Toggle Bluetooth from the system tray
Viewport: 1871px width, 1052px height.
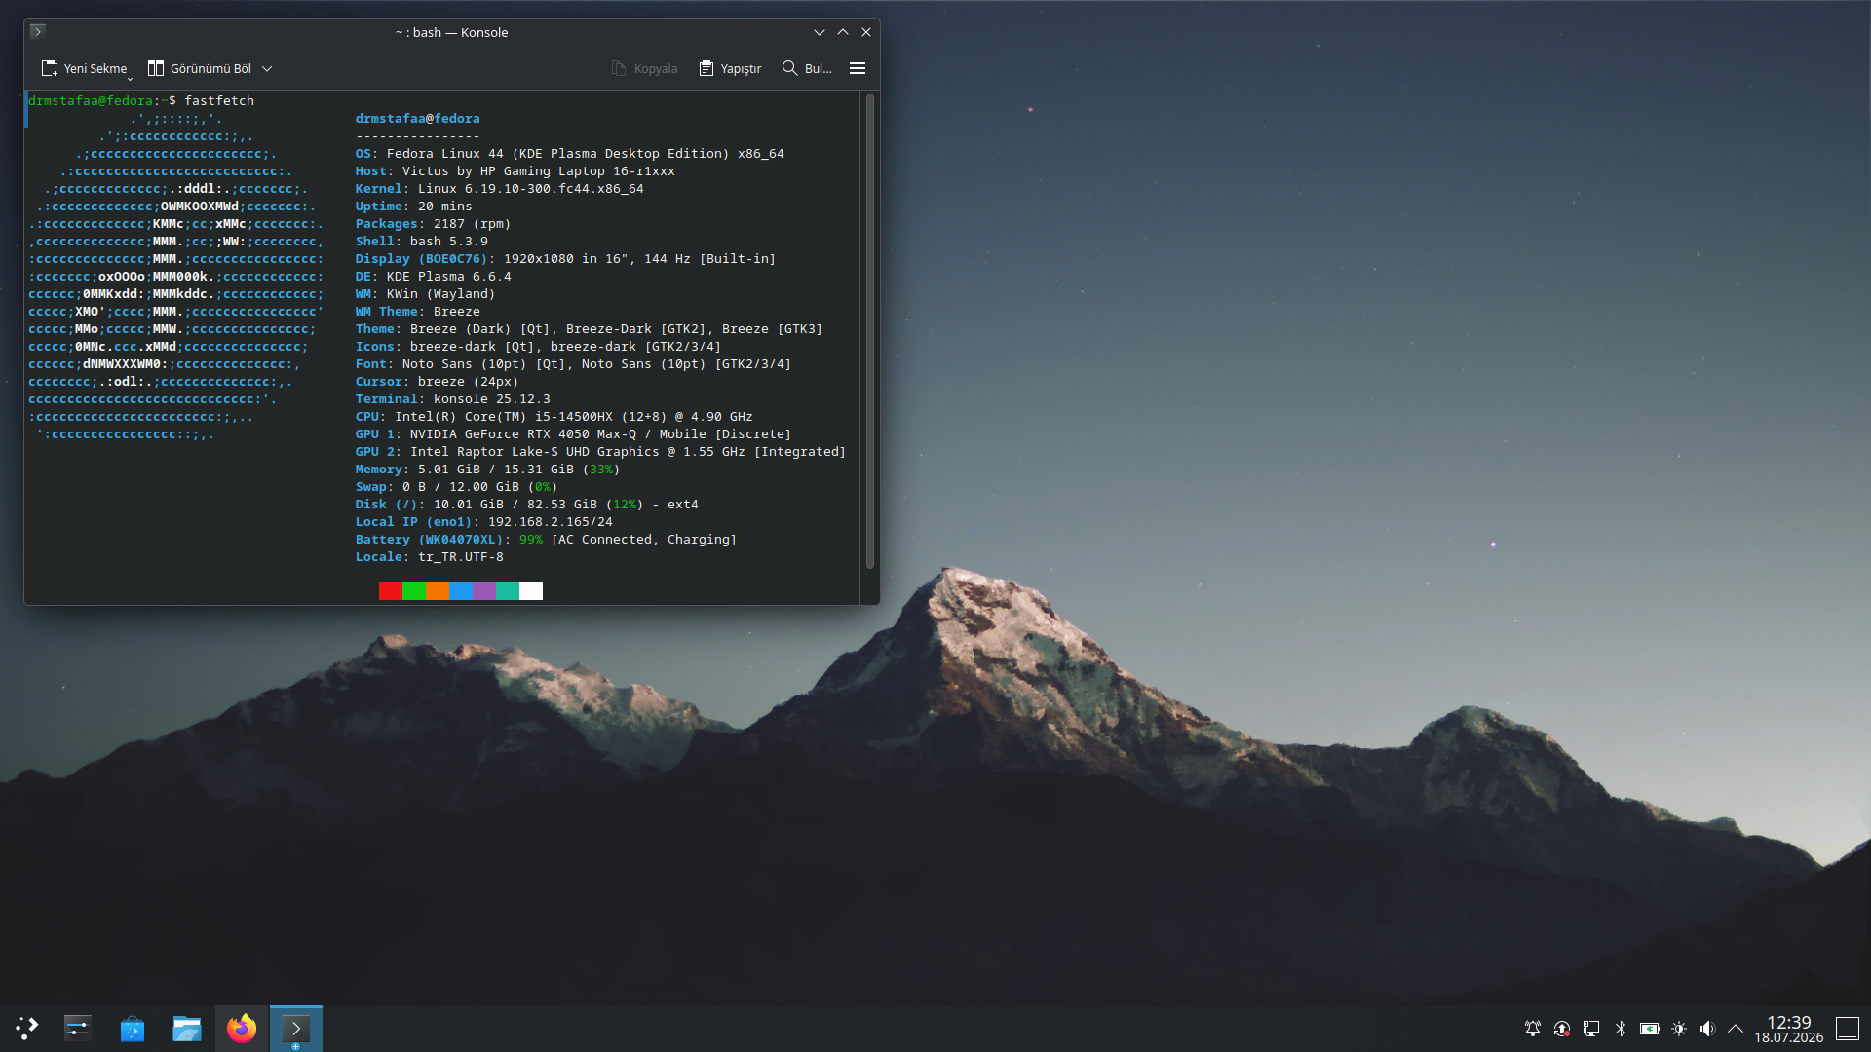pyautogui.click(x=1621, y=1028)
